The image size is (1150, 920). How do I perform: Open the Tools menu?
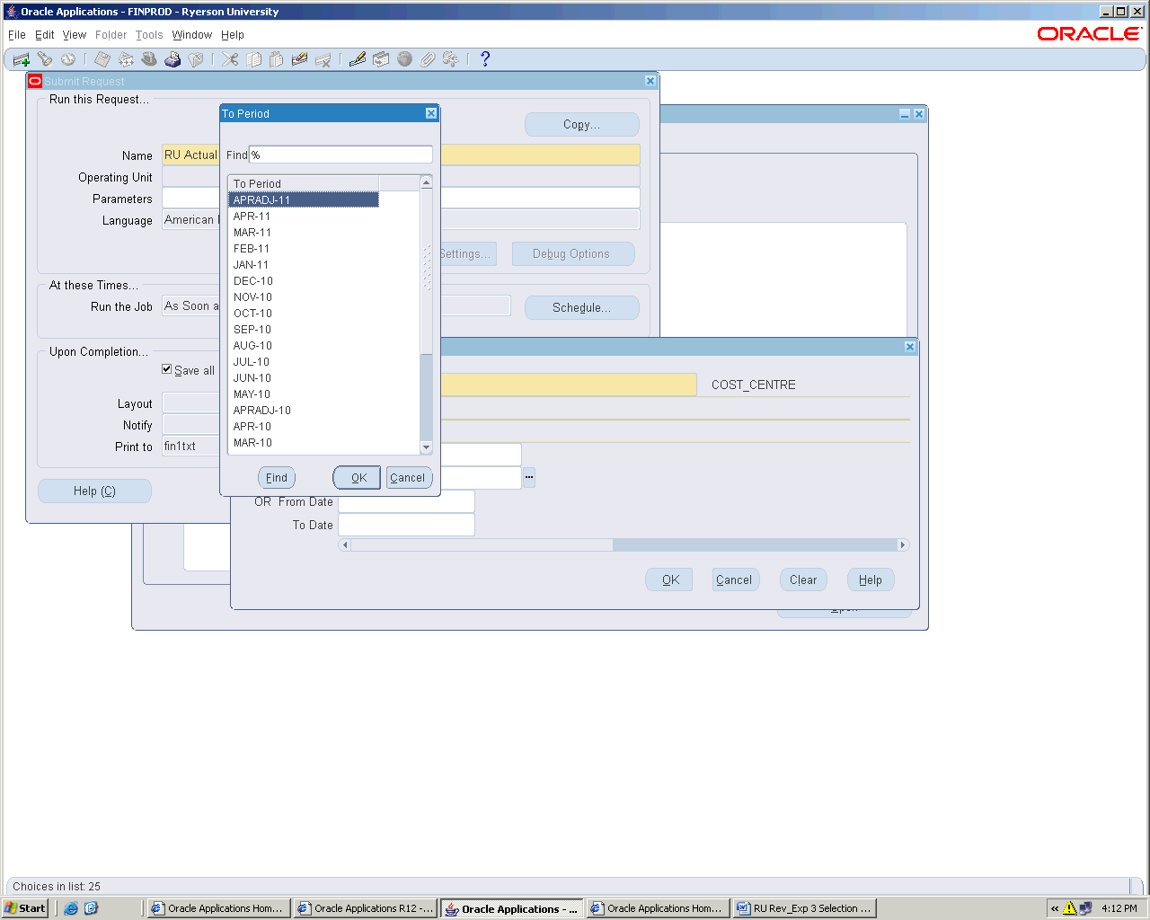click(149, 35)
